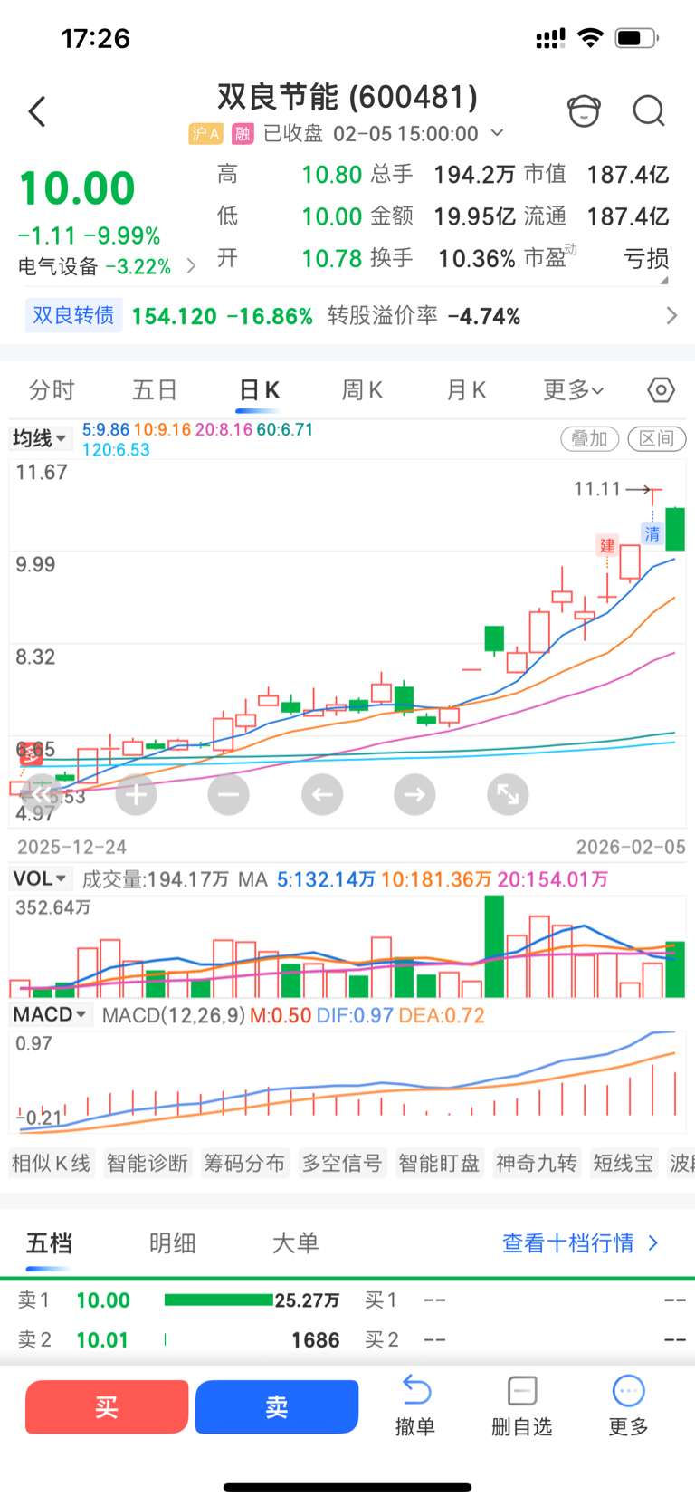Switch to 明细 trades tab
This screenshot has width=695, height=1506.
click(172, 1242)
